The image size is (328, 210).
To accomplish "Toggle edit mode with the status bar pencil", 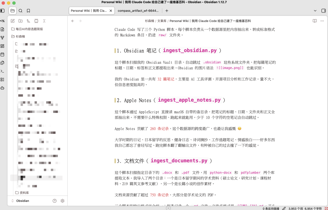I will point(284,209).
